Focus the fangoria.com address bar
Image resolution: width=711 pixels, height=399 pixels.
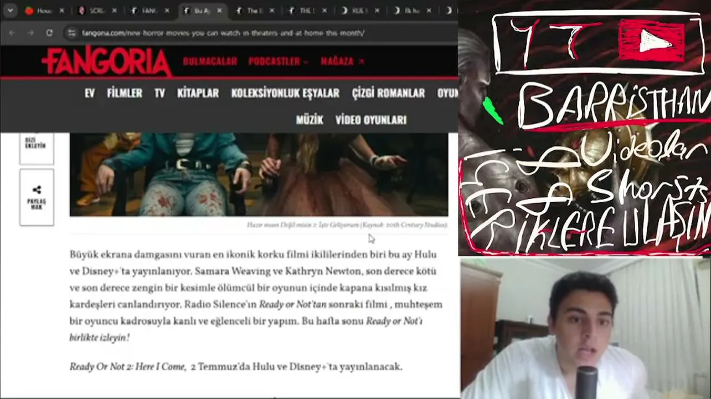point(223,33)
